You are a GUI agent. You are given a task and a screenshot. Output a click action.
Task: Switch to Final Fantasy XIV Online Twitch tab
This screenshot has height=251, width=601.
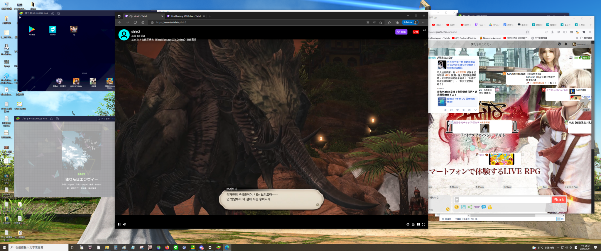pos(186,16)
